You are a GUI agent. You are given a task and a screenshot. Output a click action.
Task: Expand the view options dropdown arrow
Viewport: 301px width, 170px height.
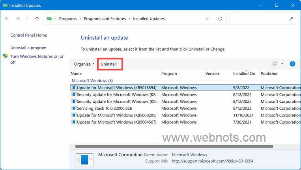(x=282, y=64)
